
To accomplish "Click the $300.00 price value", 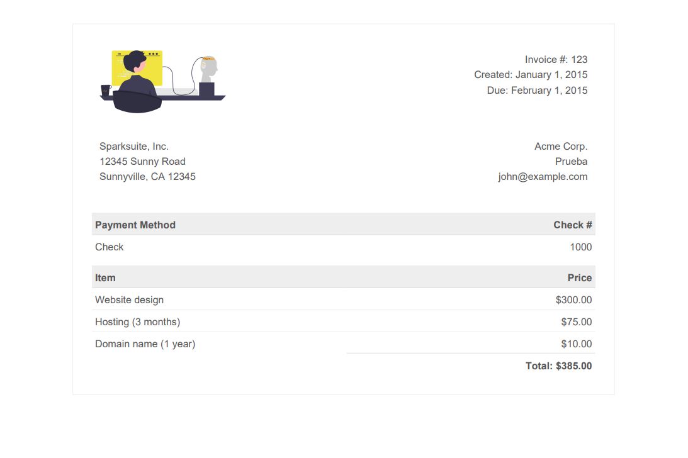I will tap(573, 300).
